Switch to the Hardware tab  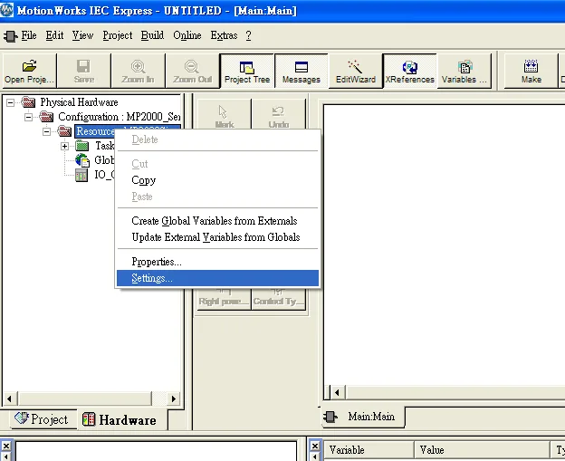120,419
